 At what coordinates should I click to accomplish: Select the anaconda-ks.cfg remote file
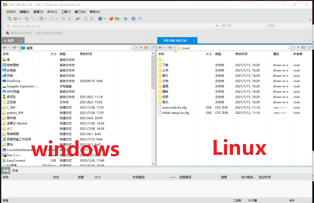(174, 108)
